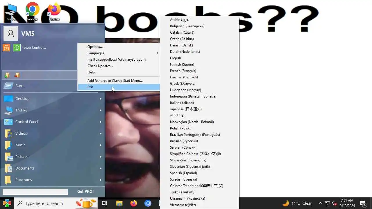The image size is (372, 209).
Task: Click Get PRO! button
Action: coord(85,192)
